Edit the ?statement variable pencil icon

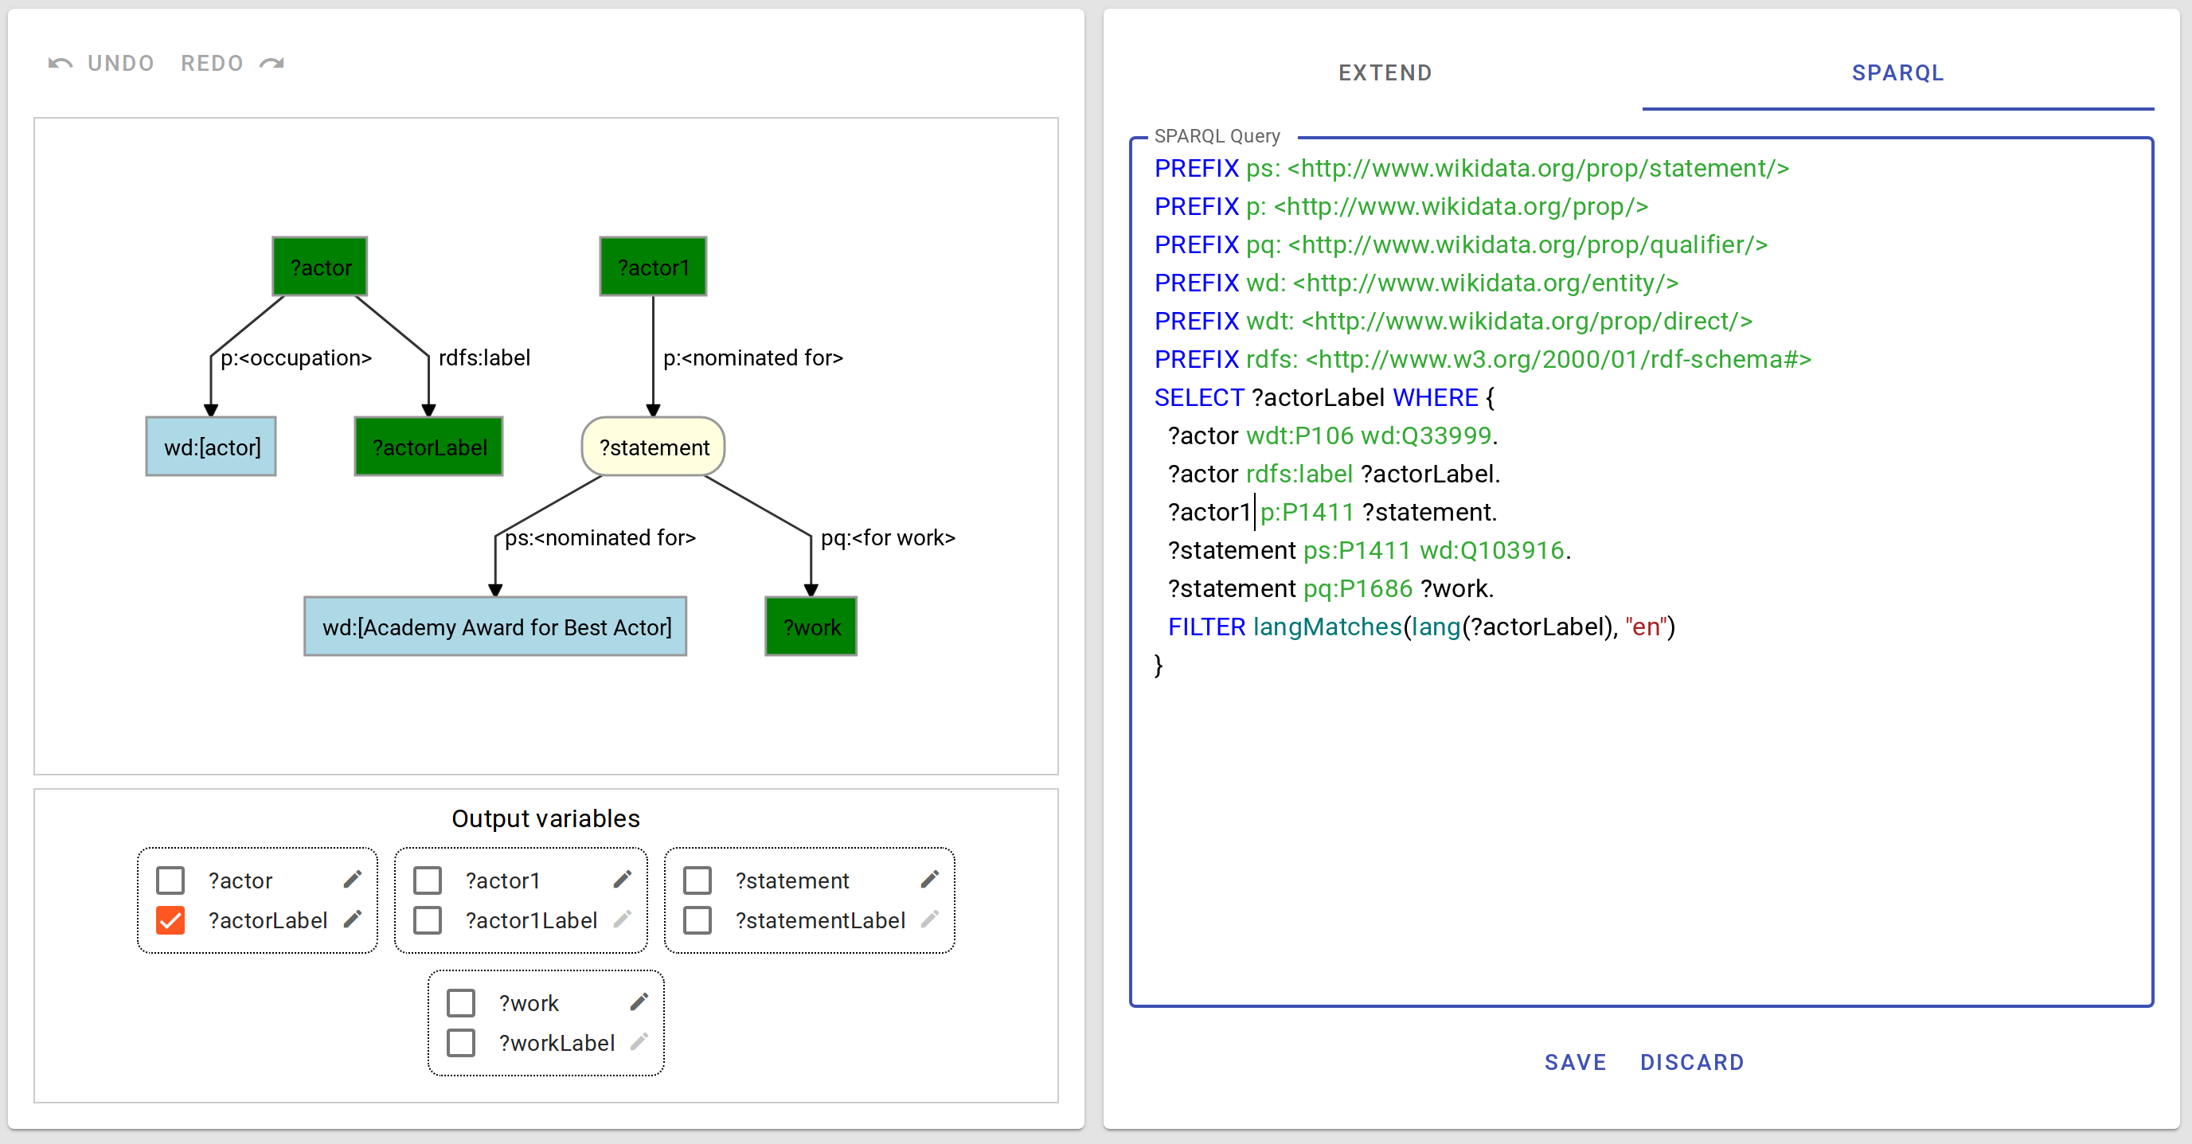[x=929, y=880]
